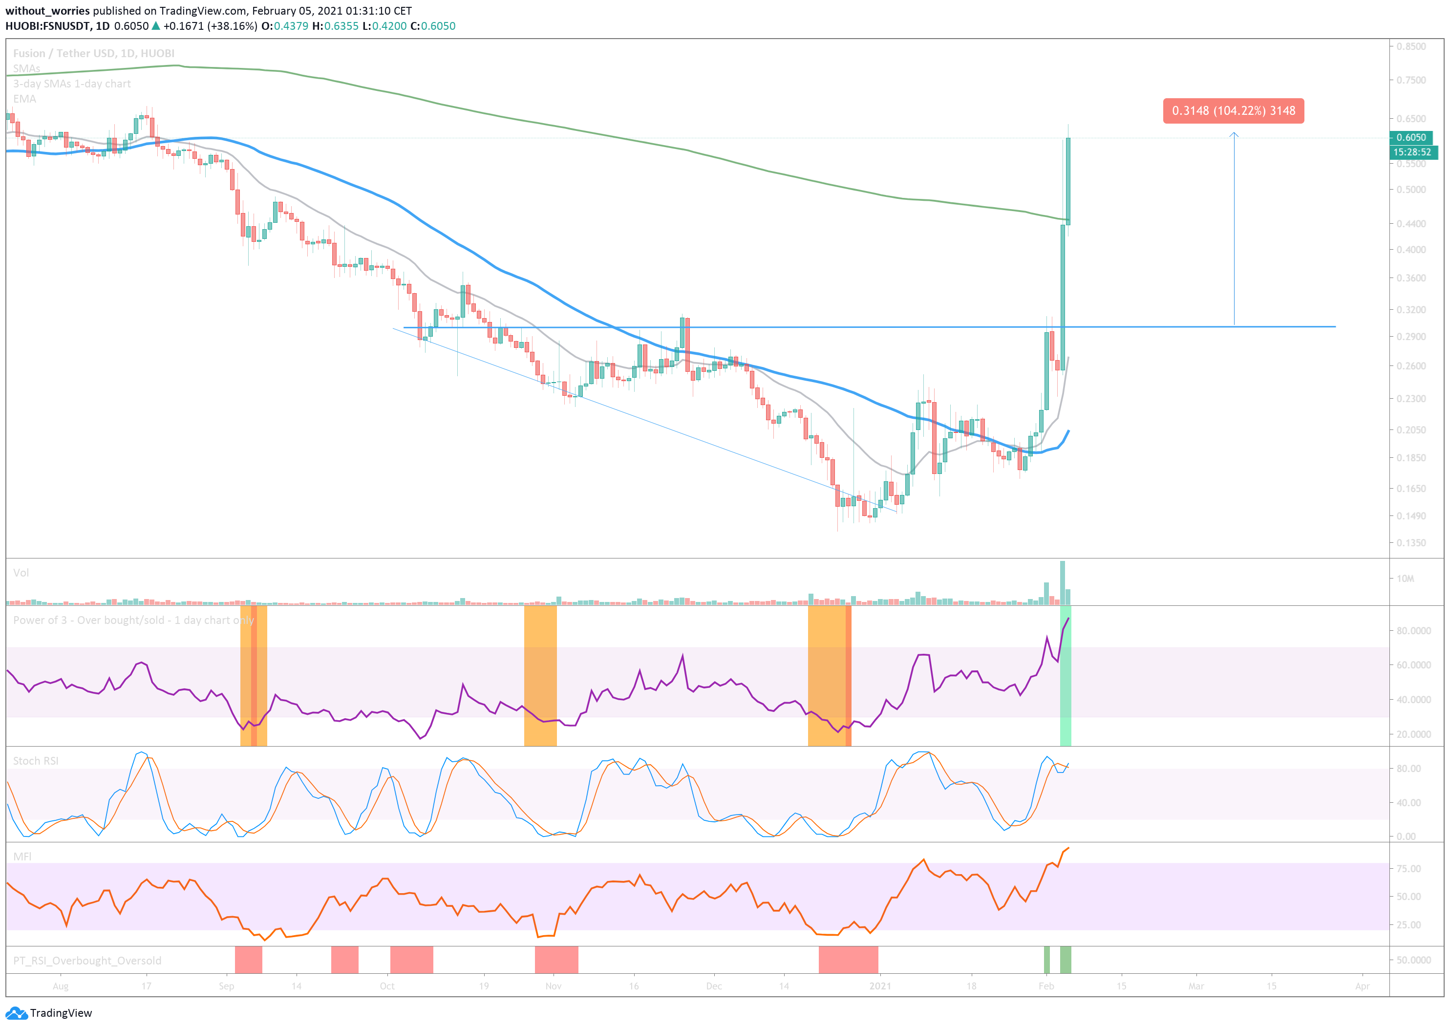
Task: Select the HUOBI:FSNUSDT, 1D symbol text
Action: [x=58, y=26]
